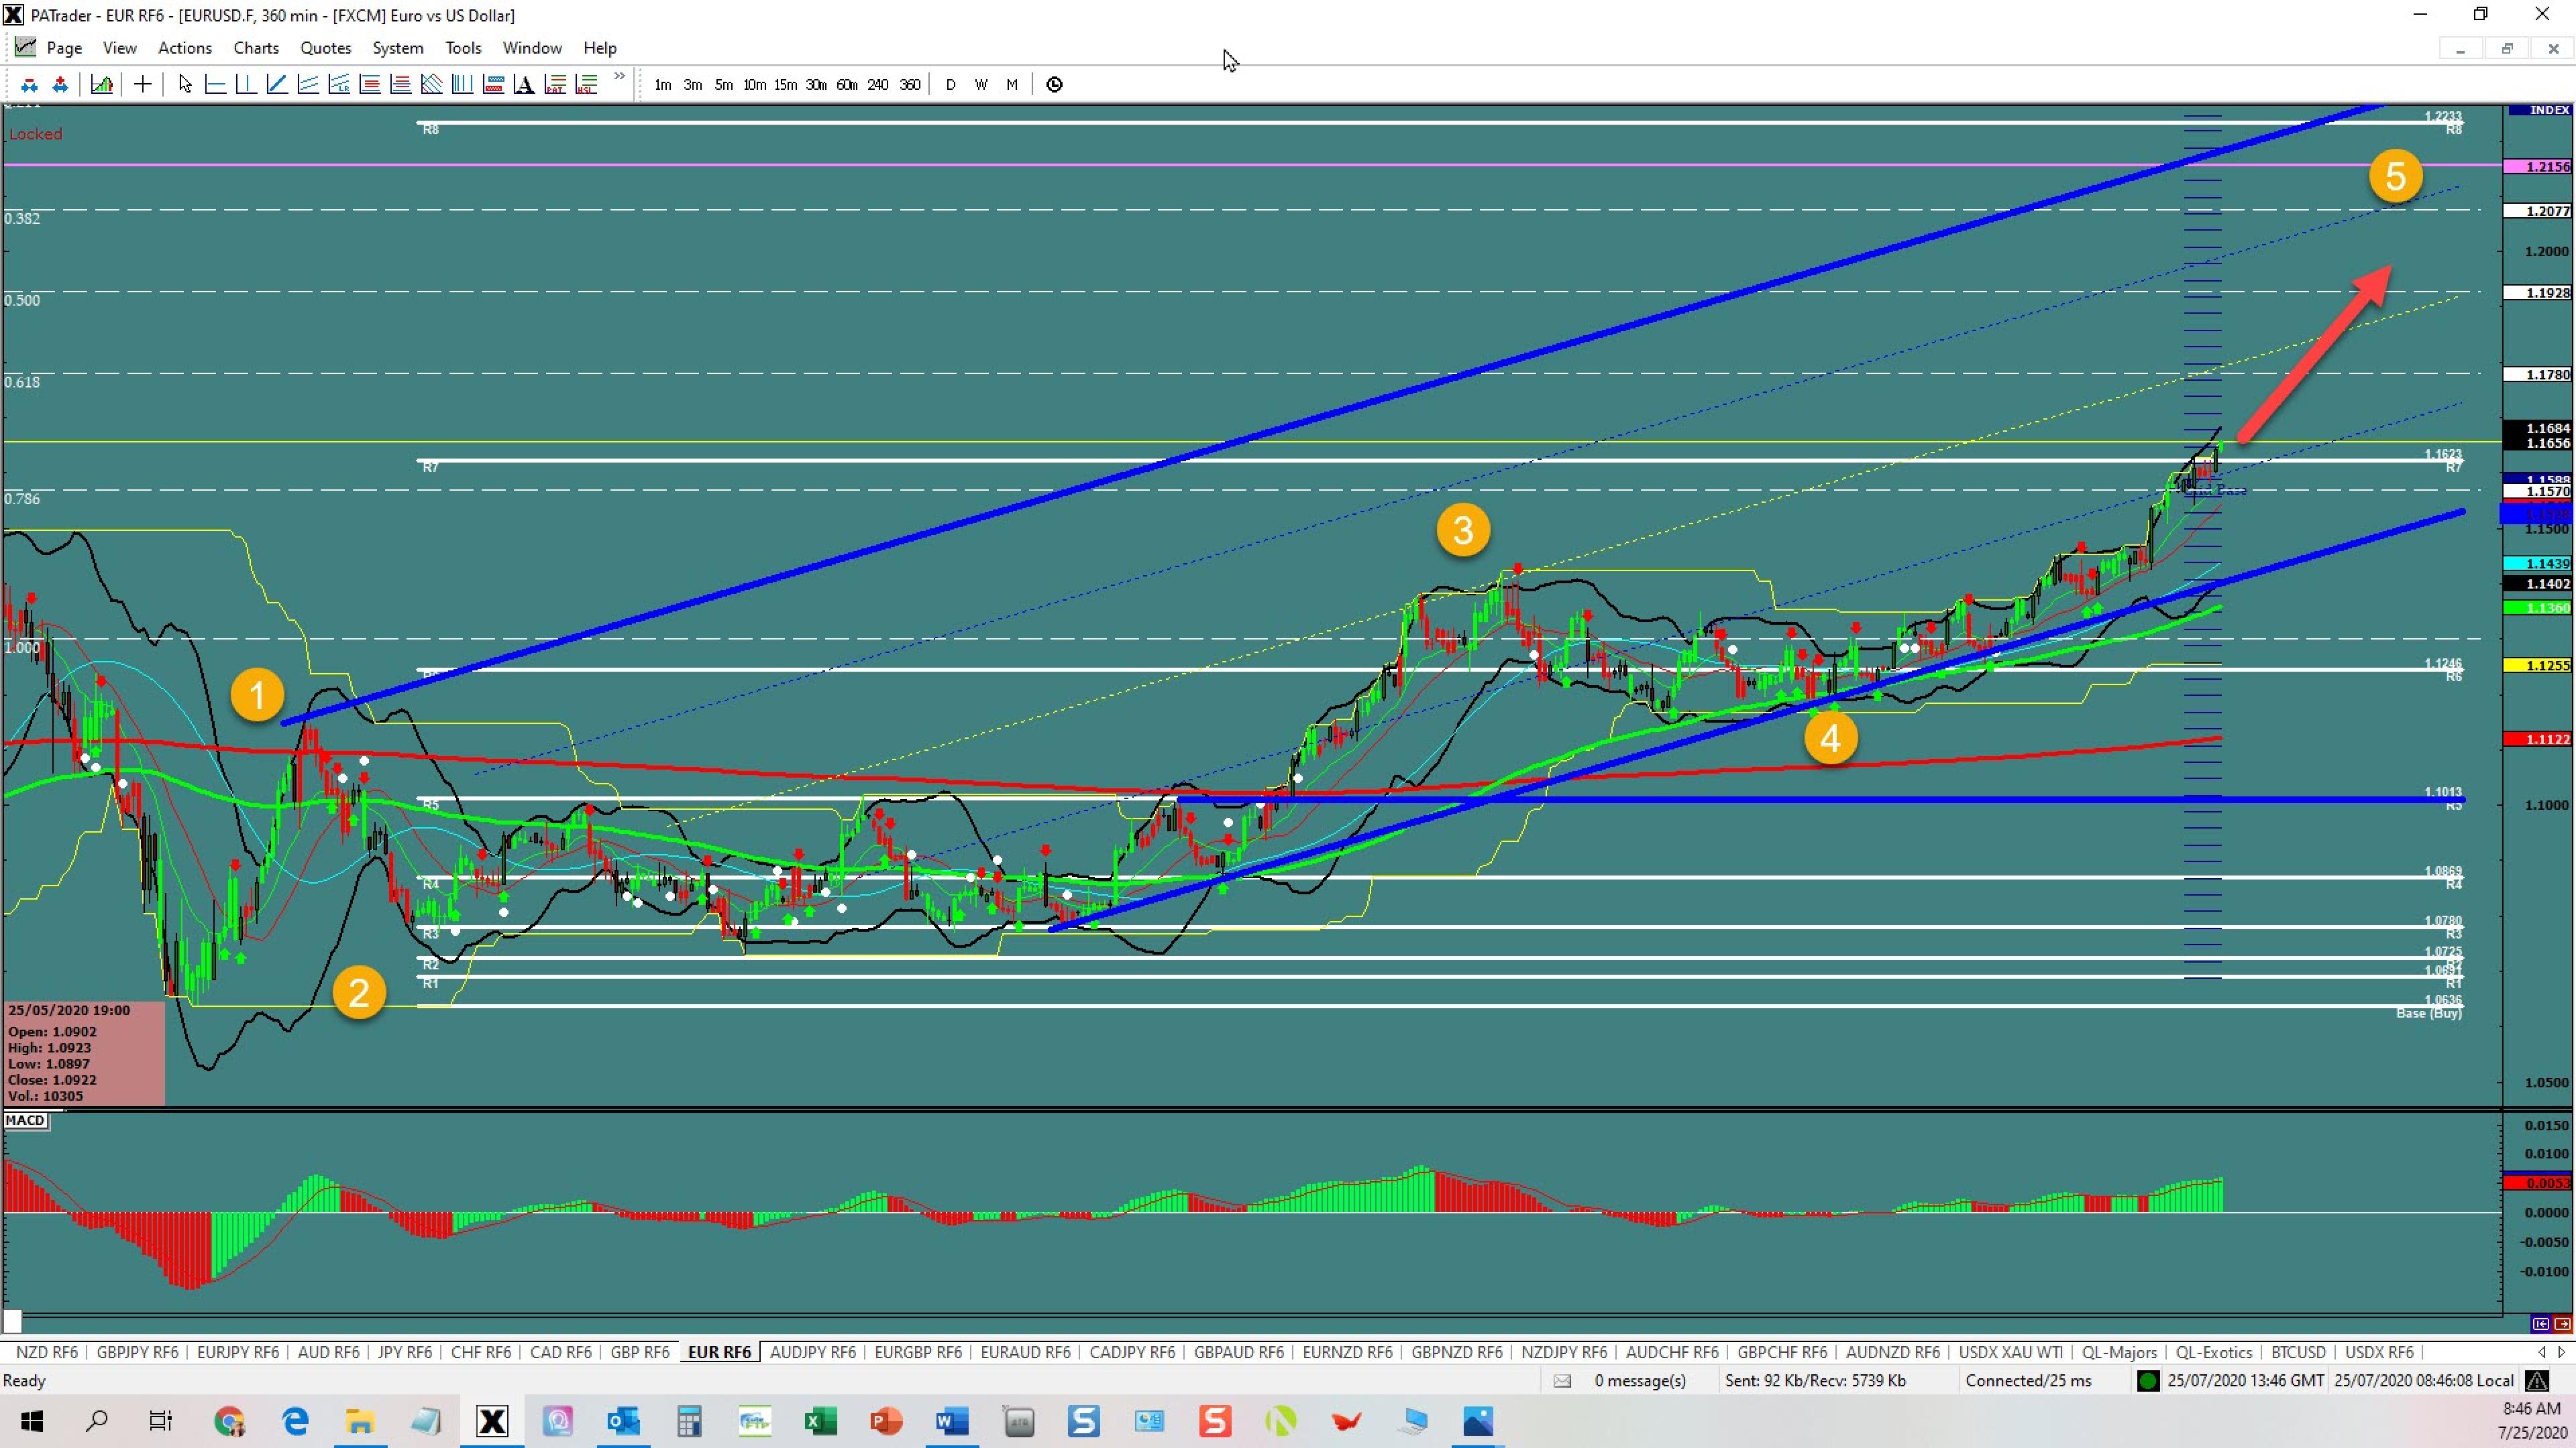Viewport: 2576px width, 1448px height.
Task: Switch chart to Weekly (W) timeframe
Action: [981, 85]
